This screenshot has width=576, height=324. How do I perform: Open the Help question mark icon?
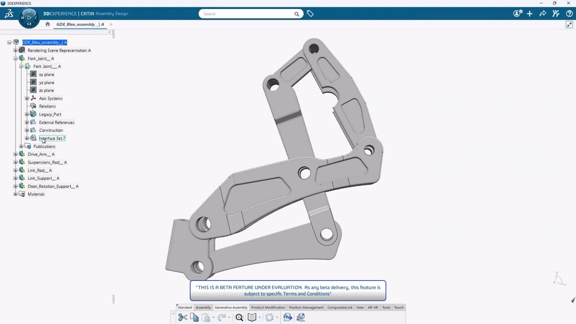pos(569,14)
